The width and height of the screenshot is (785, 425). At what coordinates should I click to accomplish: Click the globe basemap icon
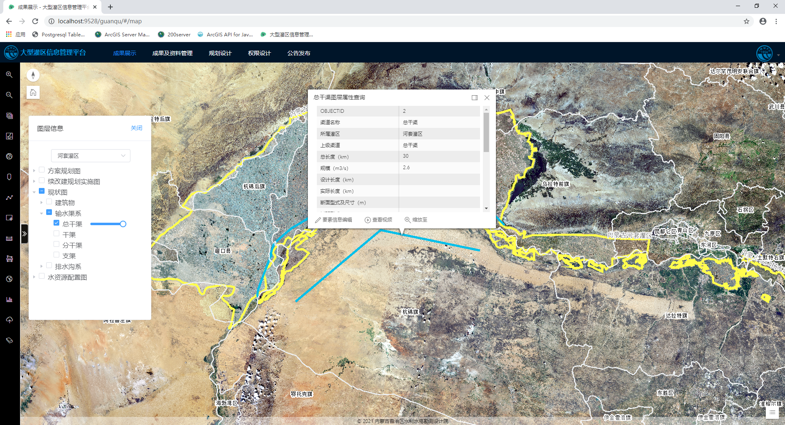(x=9, y=157)
